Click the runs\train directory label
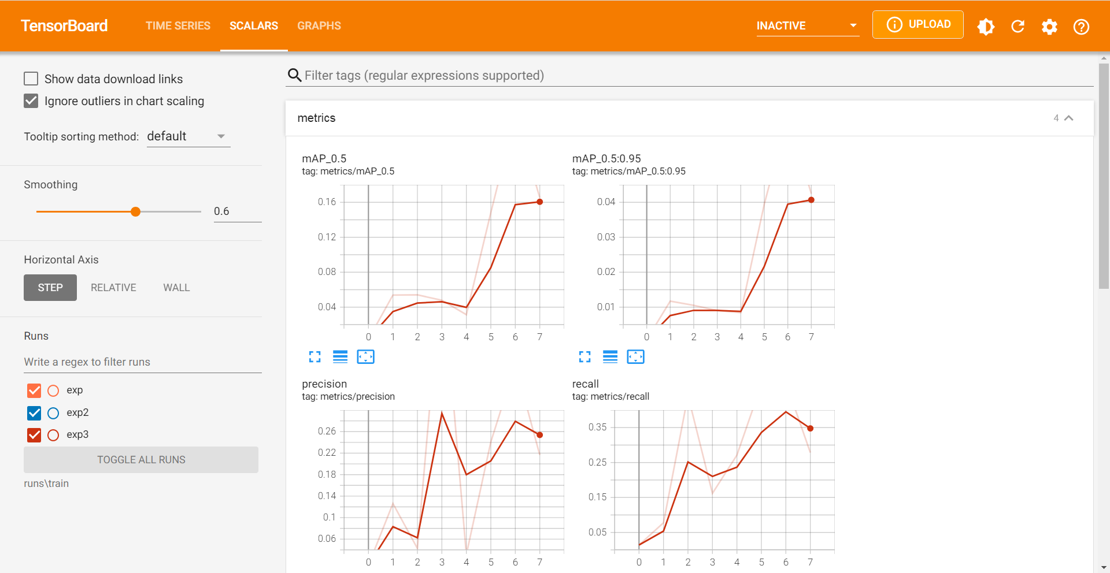The height and width of the screenshot is (573, 1110). (x=46, y=483)
